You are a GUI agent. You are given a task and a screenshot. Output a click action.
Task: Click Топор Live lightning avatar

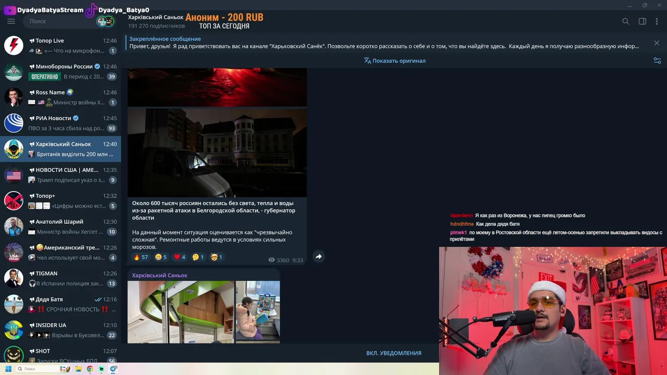click(x=14, y=45)
